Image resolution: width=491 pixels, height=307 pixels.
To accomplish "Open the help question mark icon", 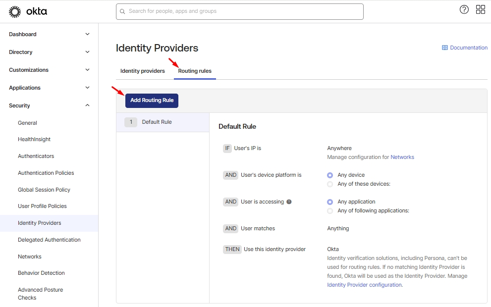I will pyautogui.click(x=464, y=9).
